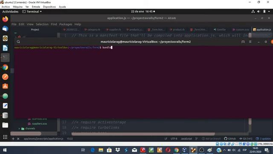The image size is (273, 154).
Task: Switch to the category.rb tab
Action: click(92, 30)
